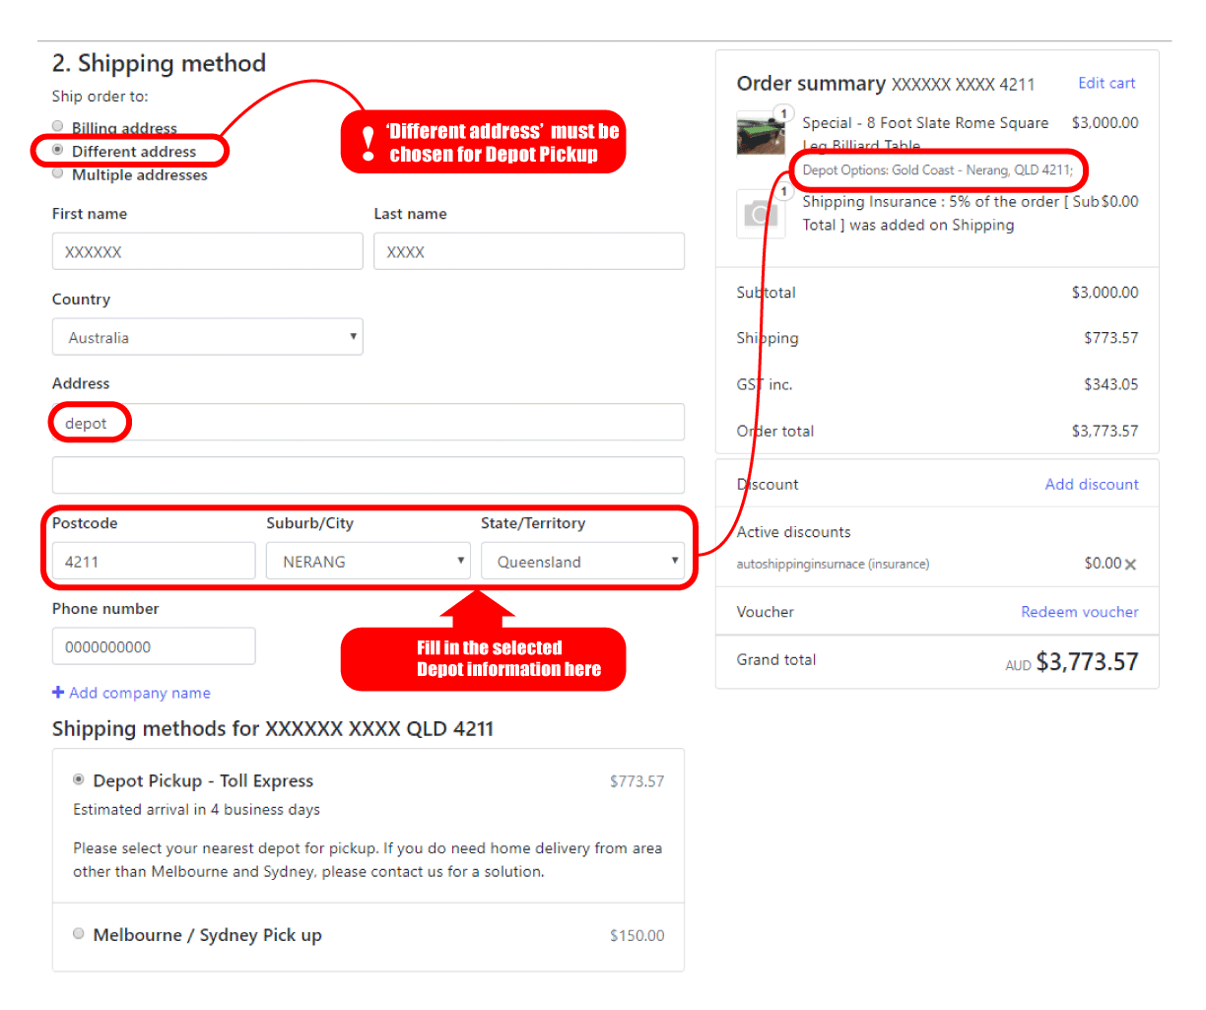Open the Redeem voucher link
Viewport: 1206px width, 1010px height.
click(1079, 612)
